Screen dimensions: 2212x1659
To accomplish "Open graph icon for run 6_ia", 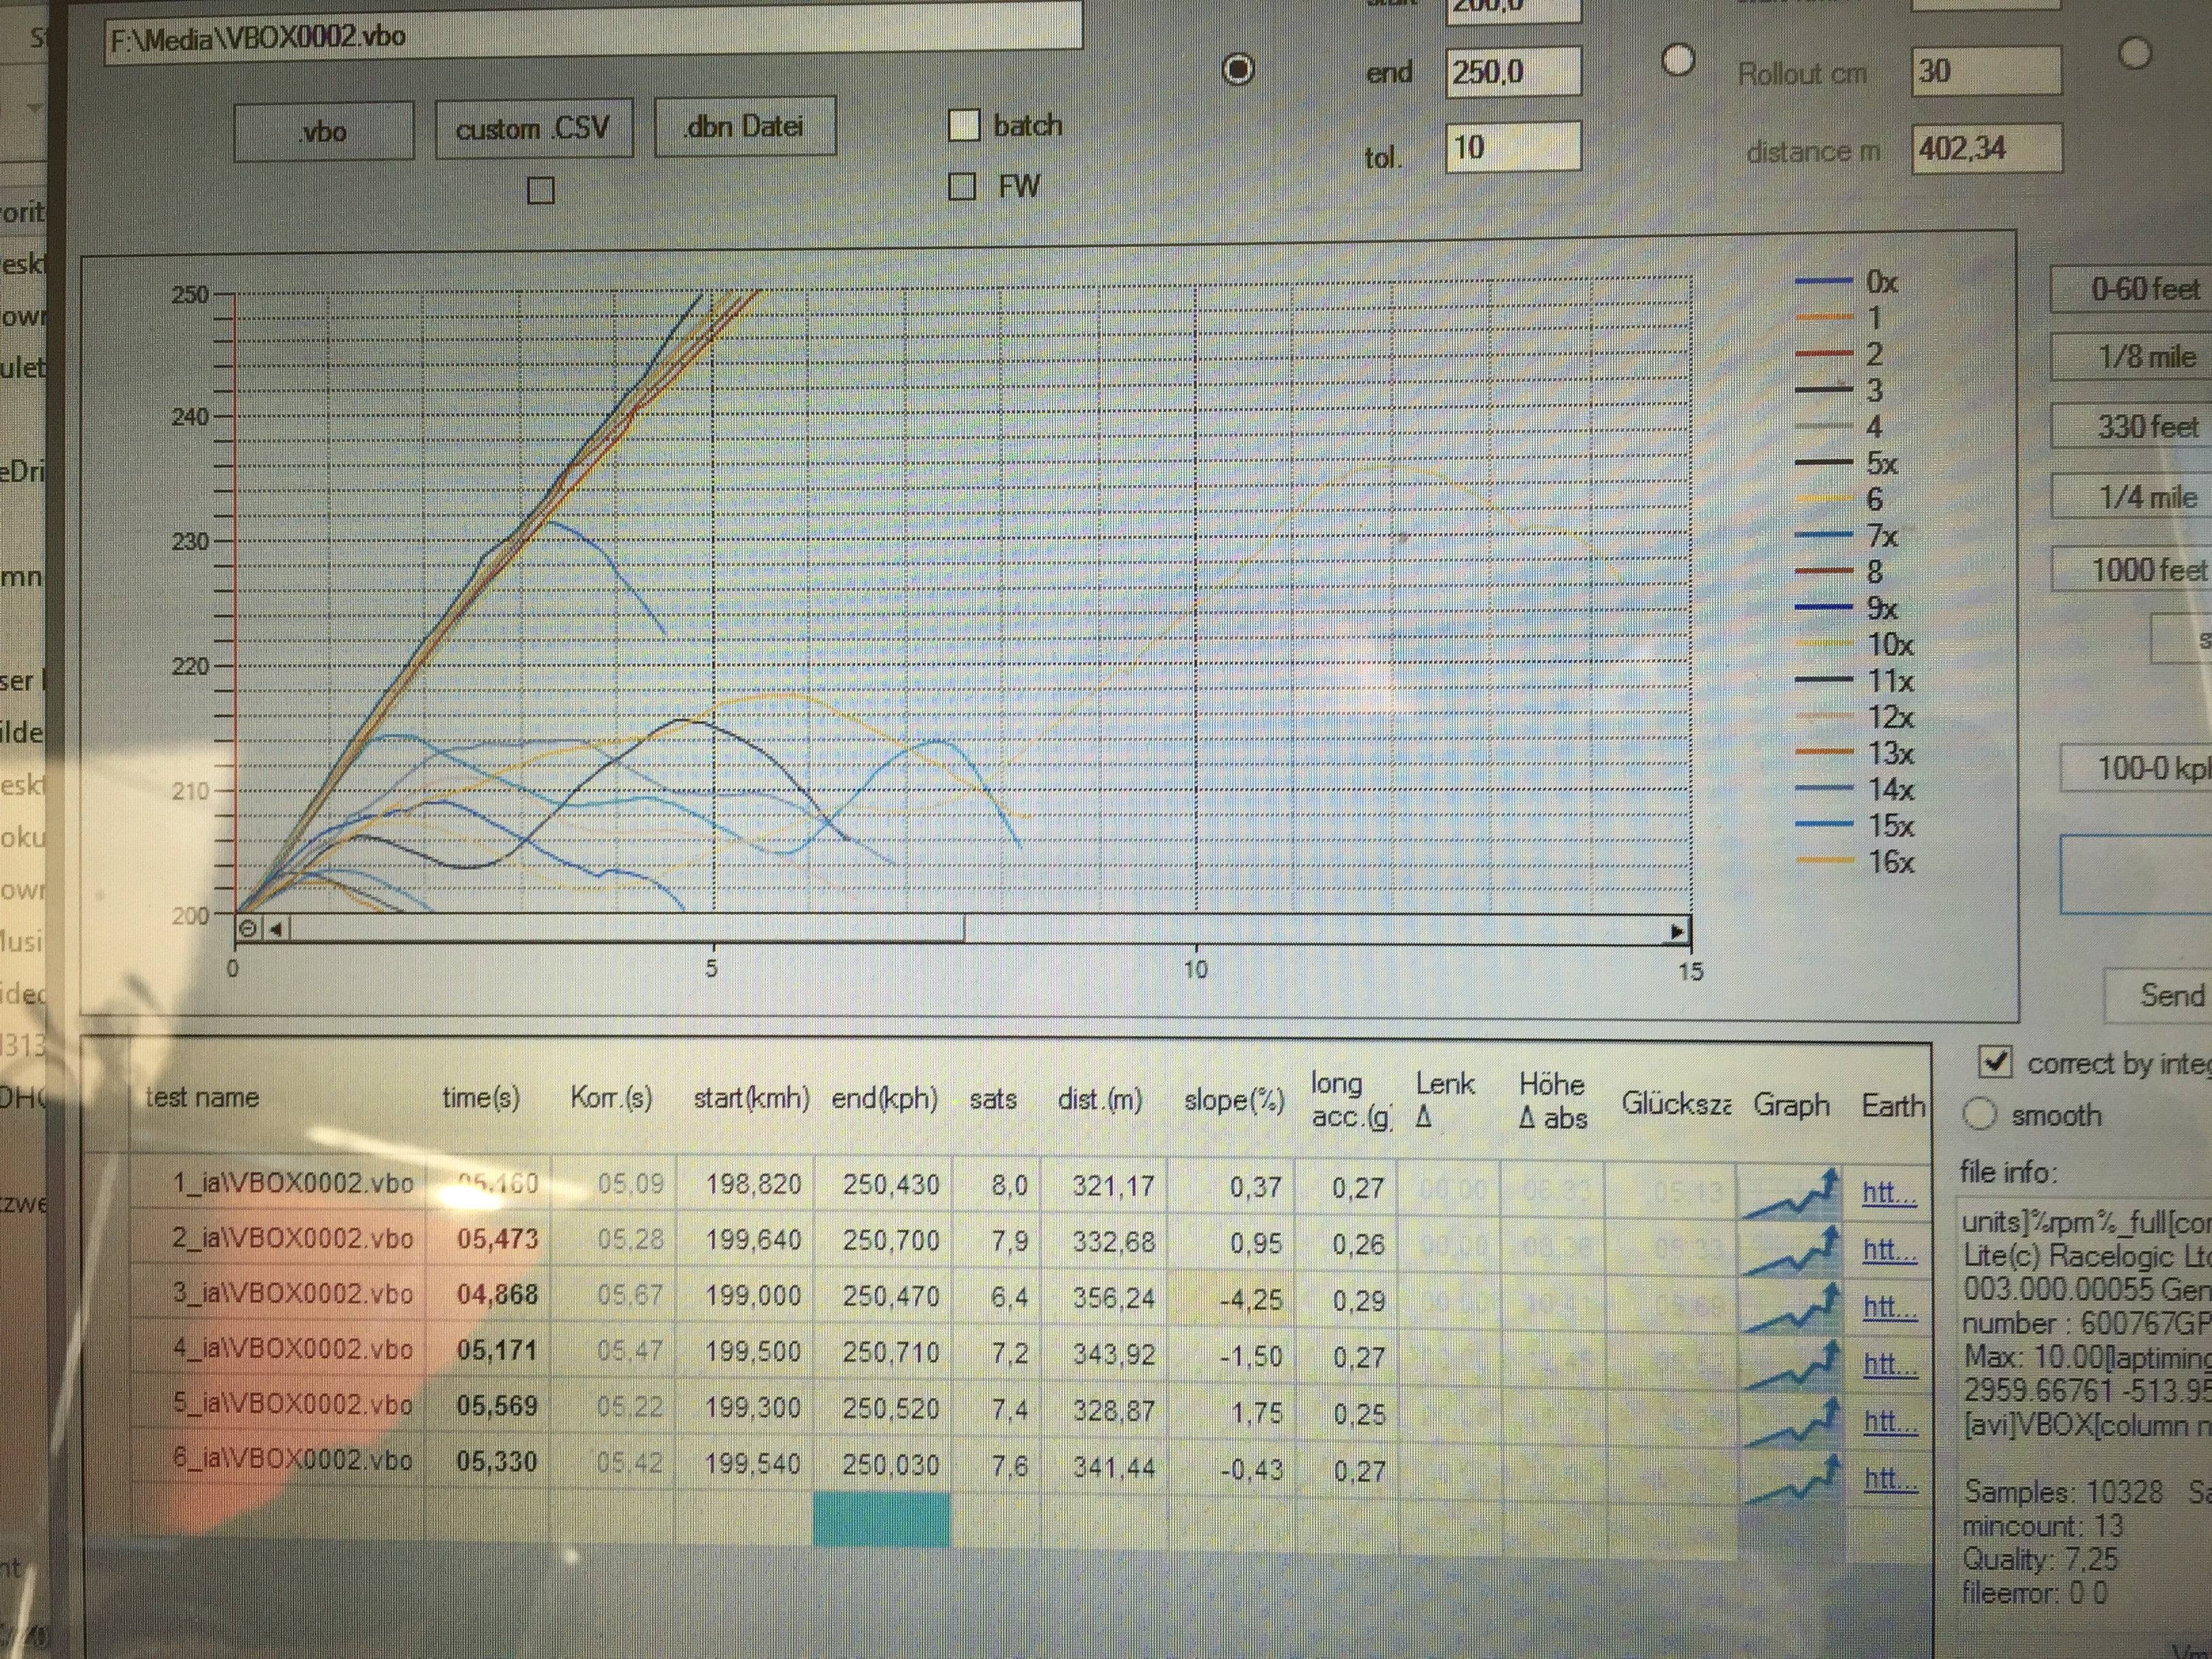I will pyautogui.click(x=1791, y=1478).
